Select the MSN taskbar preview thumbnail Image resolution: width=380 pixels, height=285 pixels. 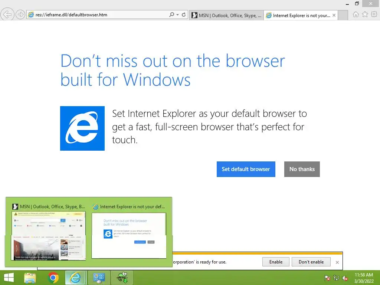[49, 236]
